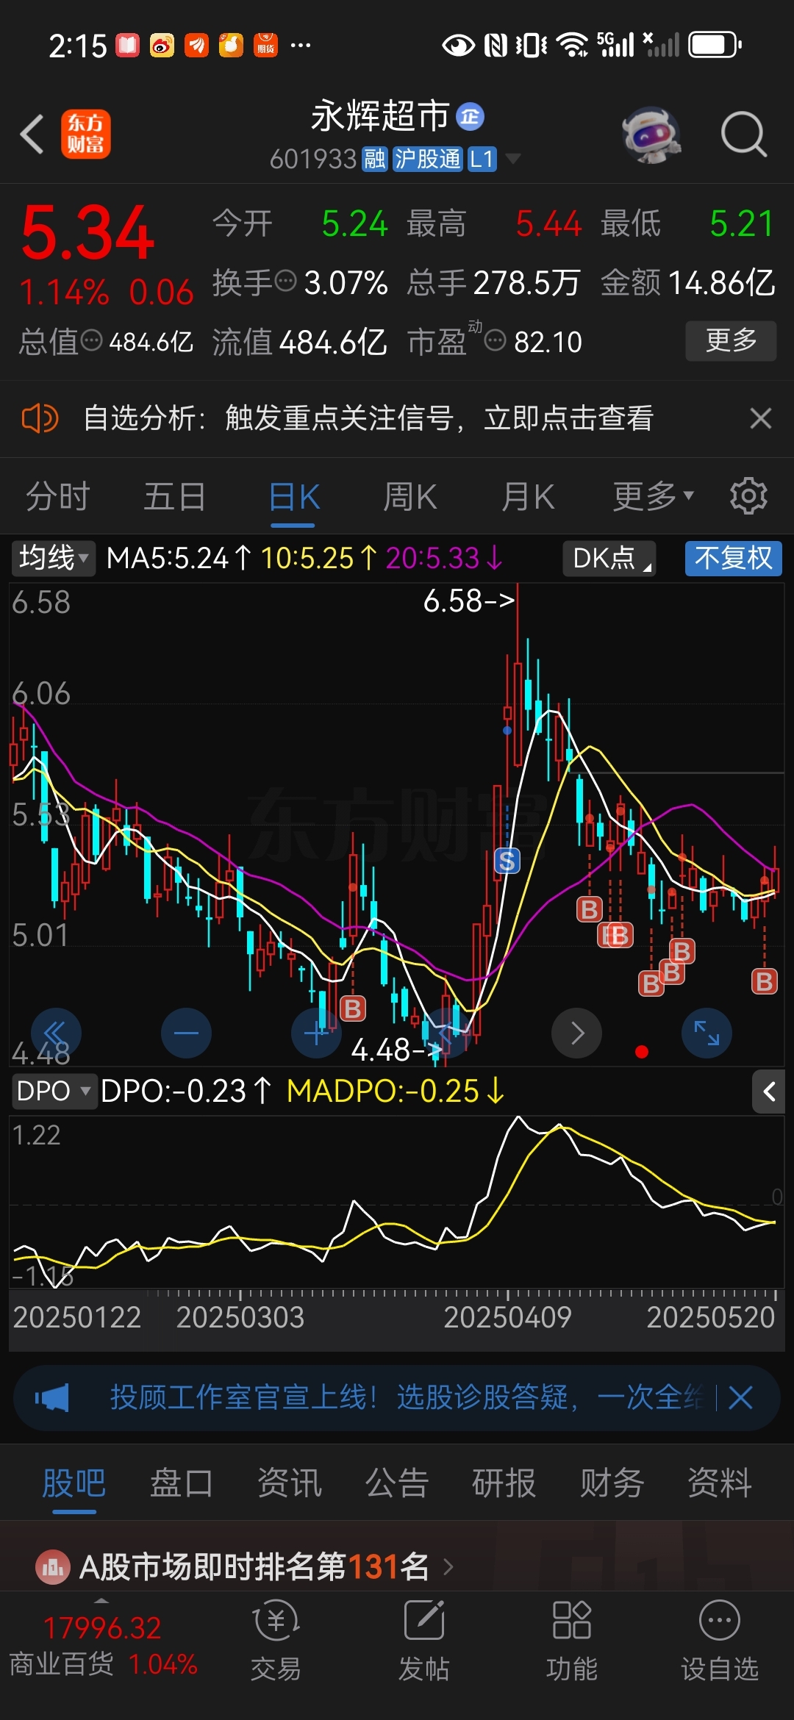The height and width of the screenshot is (1720, 794).
Task: Collapse the indicator panel with side arrow
Action: (x=769, y=1092)
